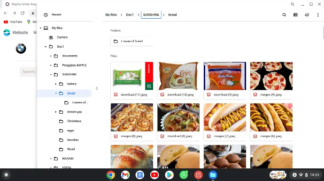Screen dimensions: 324x181
Task: Select the images (7).jpeg hot dog image
Action: pyautogui.click(x=225, y=122)
